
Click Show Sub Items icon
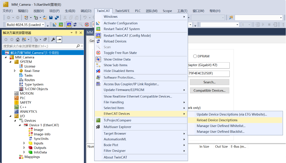98,65
